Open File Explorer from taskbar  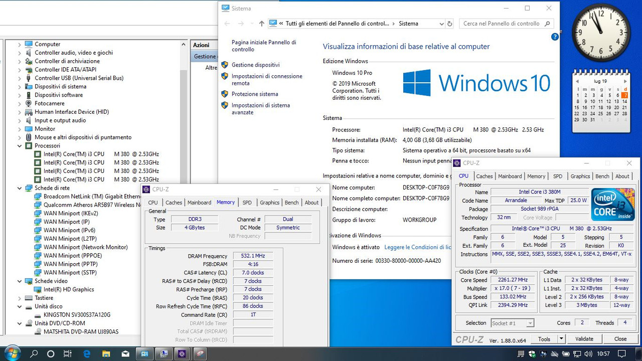click(106, 354)
